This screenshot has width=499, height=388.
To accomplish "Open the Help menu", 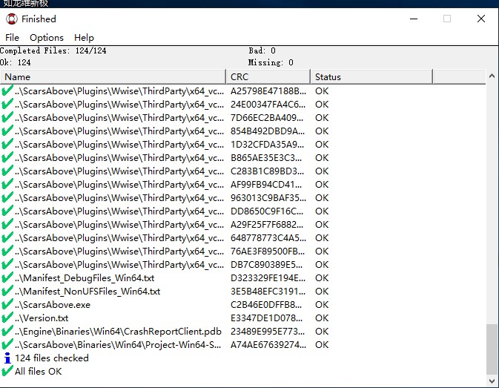I will pos(84,38).
